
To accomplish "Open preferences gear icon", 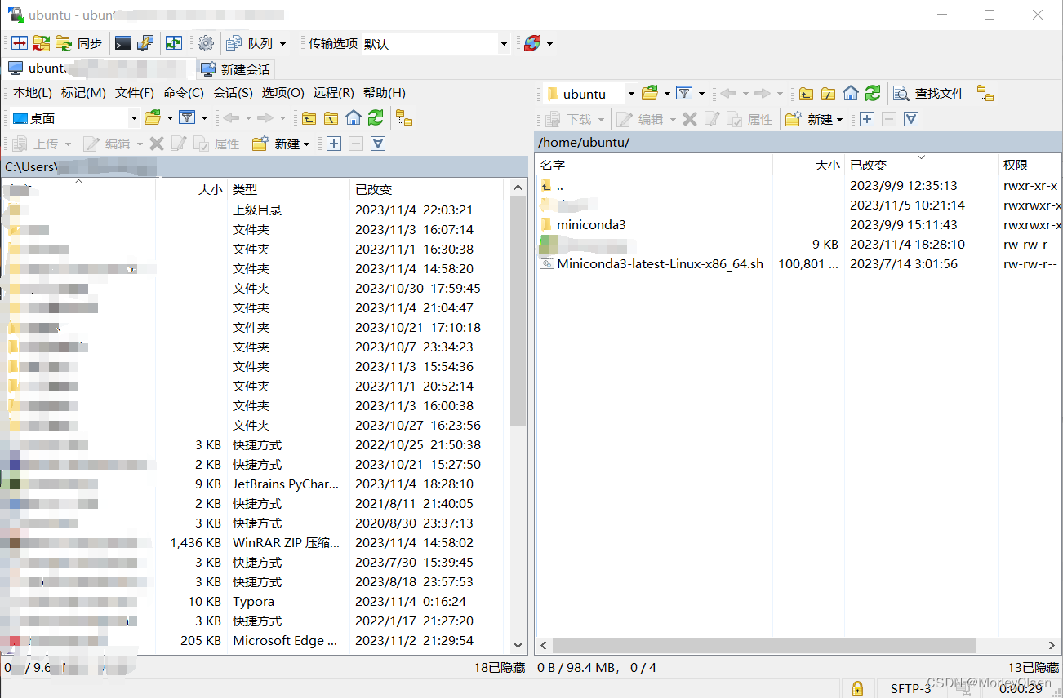I will 206,43.
